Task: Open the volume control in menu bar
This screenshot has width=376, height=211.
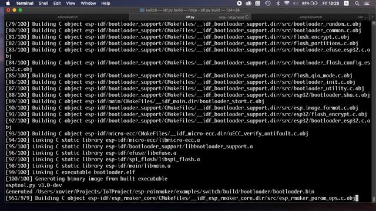Action: click(296, 3)
